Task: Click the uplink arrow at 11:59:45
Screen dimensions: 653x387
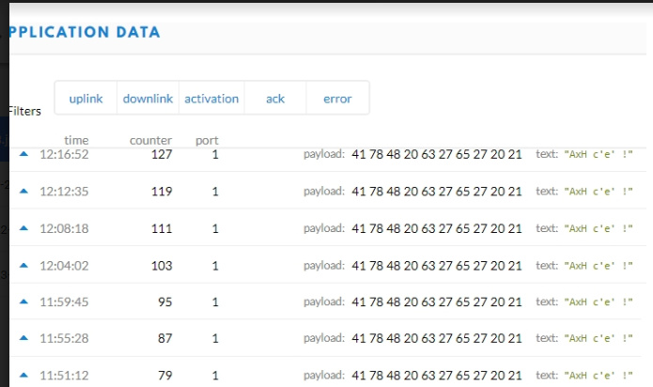Action: tap(24, 302)
